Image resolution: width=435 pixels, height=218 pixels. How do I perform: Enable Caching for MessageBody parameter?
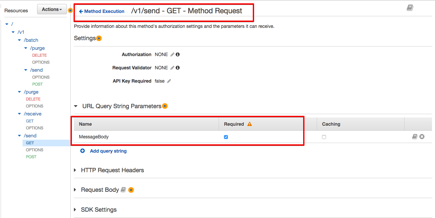324,137
